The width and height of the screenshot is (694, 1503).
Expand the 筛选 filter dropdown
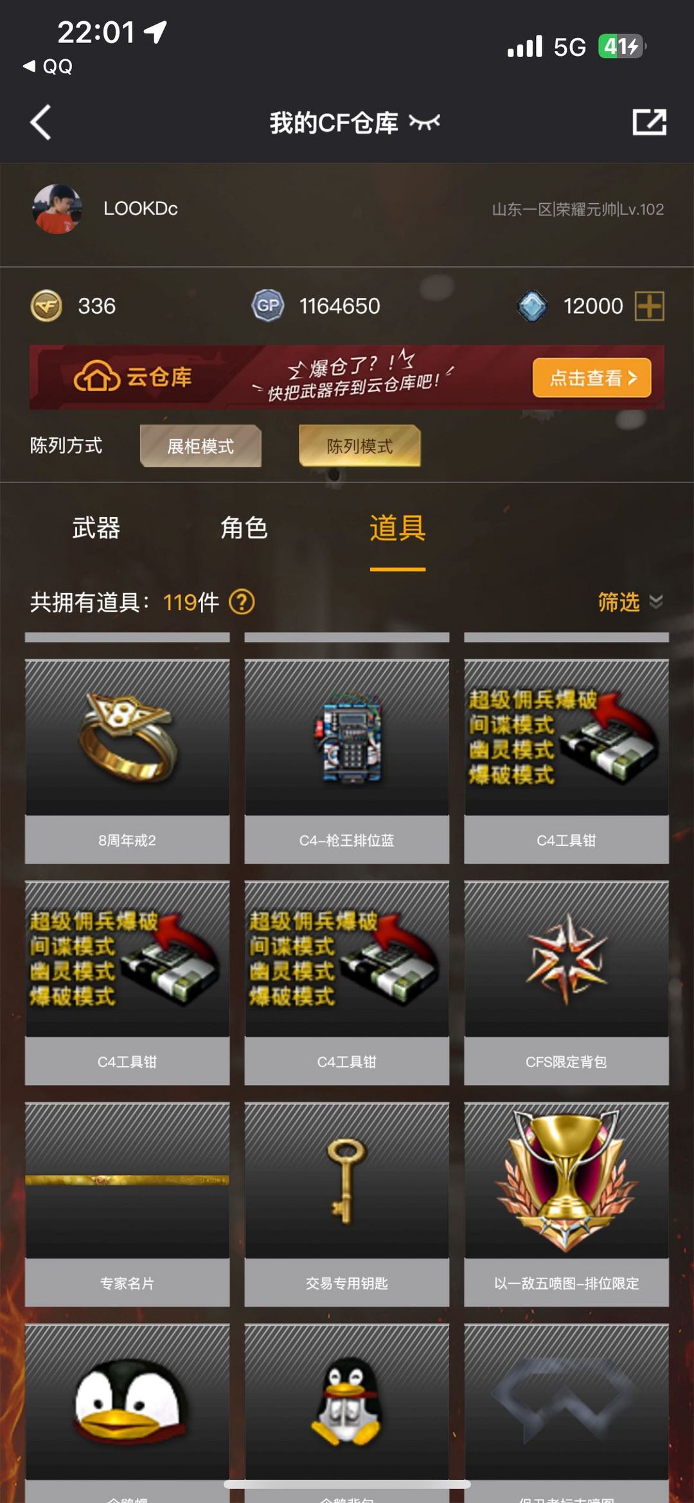(630, 602)
